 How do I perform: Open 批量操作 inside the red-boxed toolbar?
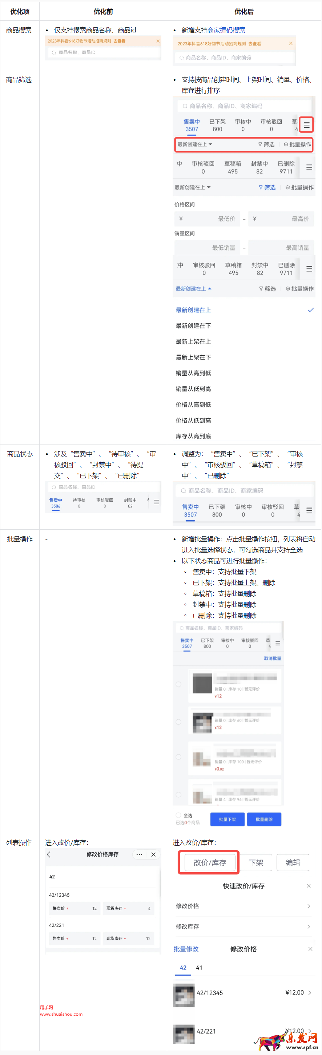click(x=297, y=145)
